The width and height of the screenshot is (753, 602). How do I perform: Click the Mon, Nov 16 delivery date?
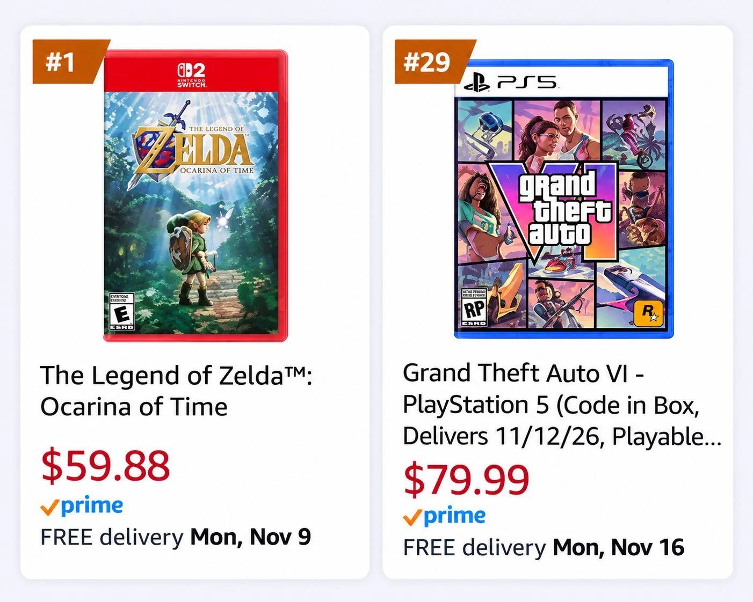tap(619, 548)
